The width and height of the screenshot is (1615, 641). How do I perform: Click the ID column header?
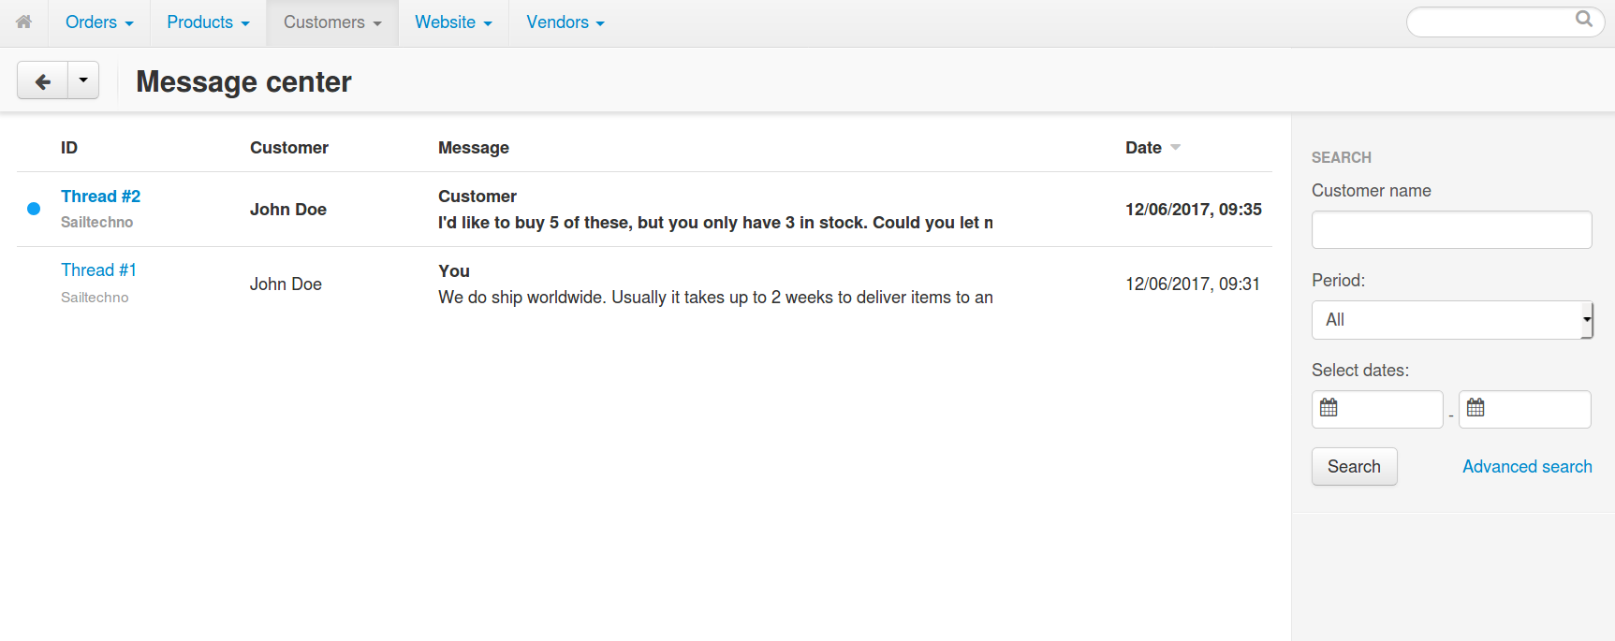69,148
